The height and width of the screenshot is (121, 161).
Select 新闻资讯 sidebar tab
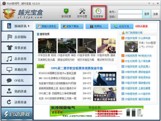coord(17,26)
